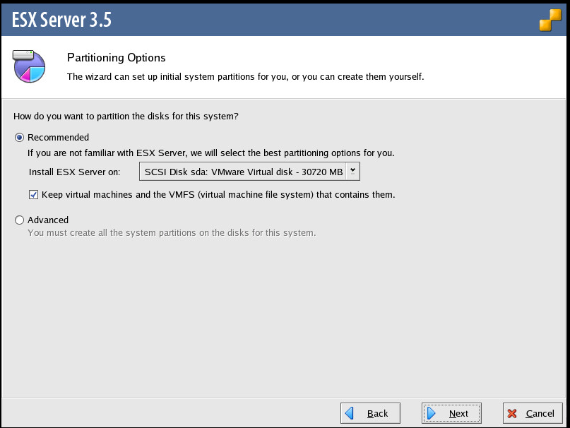570x428 pixels.
Task: Click the Recommended option label text
Action: (x=58, y=138)
